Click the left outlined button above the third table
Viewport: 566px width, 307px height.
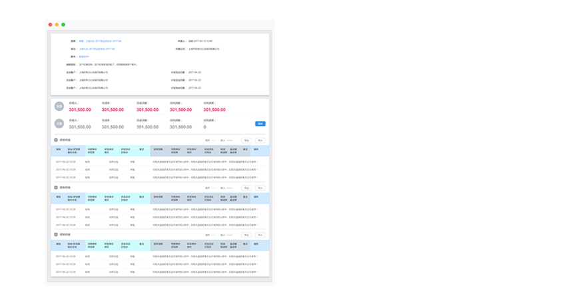(246, 235)
